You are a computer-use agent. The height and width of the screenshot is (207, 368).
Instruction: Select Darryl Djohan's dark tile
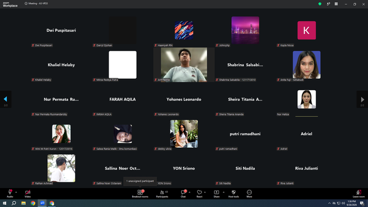pyautogui.click(x=122, y=30)
